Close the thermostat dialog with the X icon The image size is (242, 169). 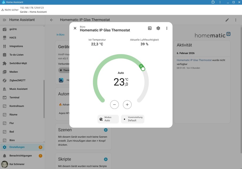pos(75,28)
